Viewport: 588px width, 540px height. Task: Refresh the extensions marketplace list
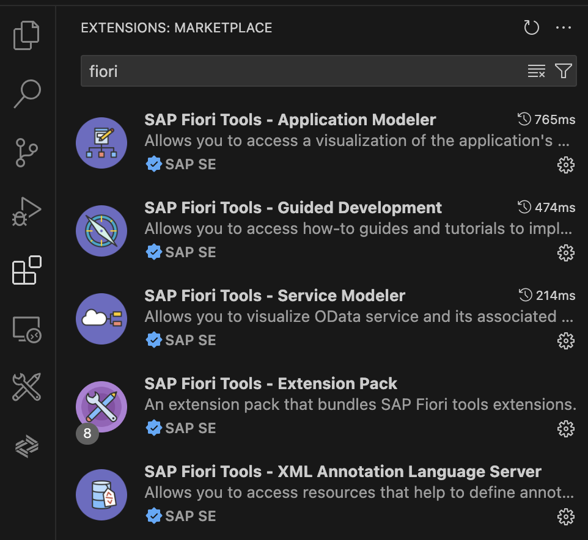tap(532, 27)
